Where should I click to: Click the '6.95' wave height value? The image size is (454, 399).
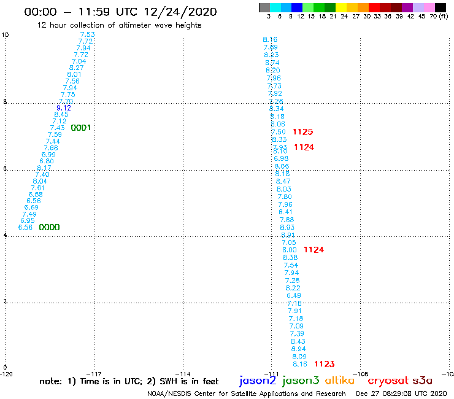tap(28, 221)
